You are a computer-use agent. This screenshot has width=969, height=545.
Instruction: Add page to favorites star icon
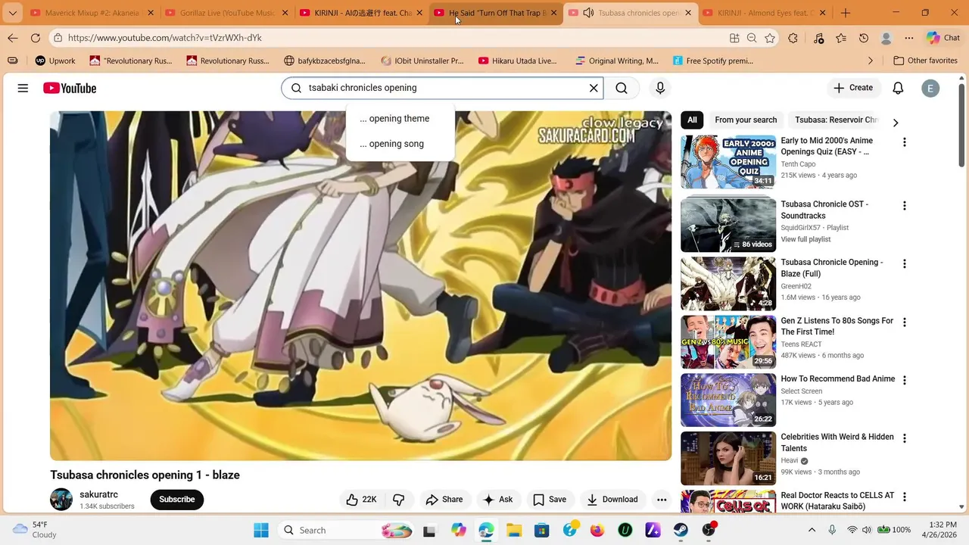[770, 38]
